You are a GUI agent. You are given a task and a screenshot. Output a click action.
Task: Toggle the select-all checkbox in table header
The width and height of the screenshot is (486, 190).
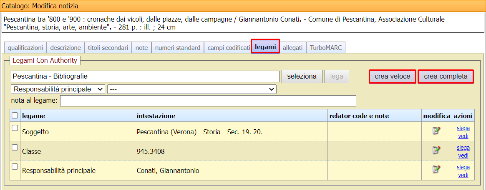pyautogui.click(x=15, y=116)
